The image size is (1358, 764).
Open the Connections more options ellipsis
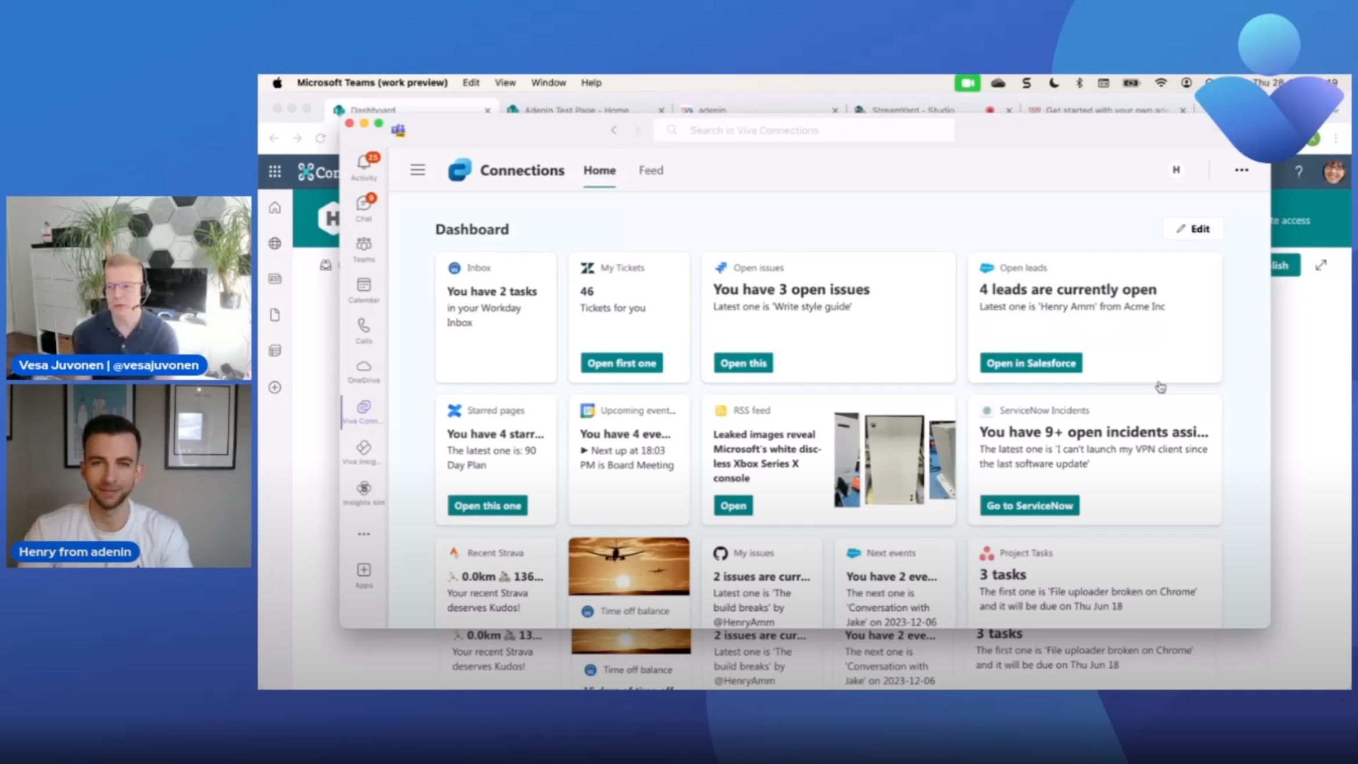pyautogui.click(x=1241, y=170)
